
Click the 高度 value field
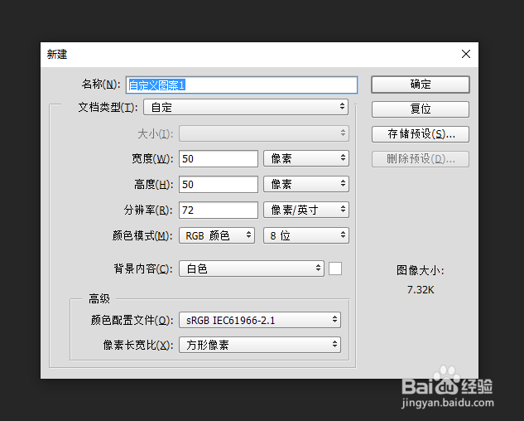click(219, 185)
